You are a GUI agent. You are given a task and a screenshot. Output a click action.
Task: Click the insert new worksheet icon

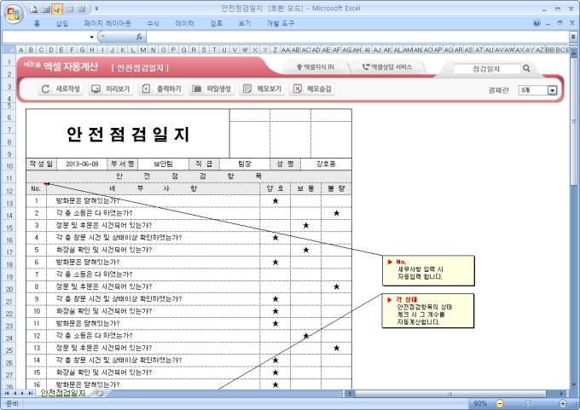99,393
